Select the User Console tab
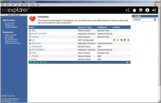The image size is (161, 103). click(x=14, y=15)
